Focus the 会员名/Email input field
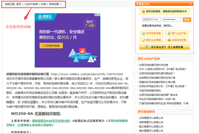This screenshot has width=199, height=134. (x=151, y=20)
